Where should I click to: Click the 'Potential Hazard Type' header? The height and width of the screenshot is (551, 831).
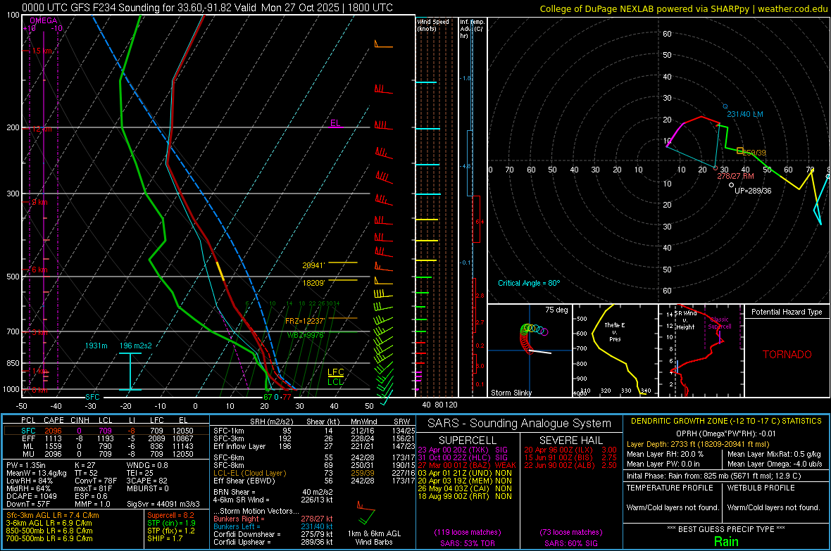pos(787,312)
